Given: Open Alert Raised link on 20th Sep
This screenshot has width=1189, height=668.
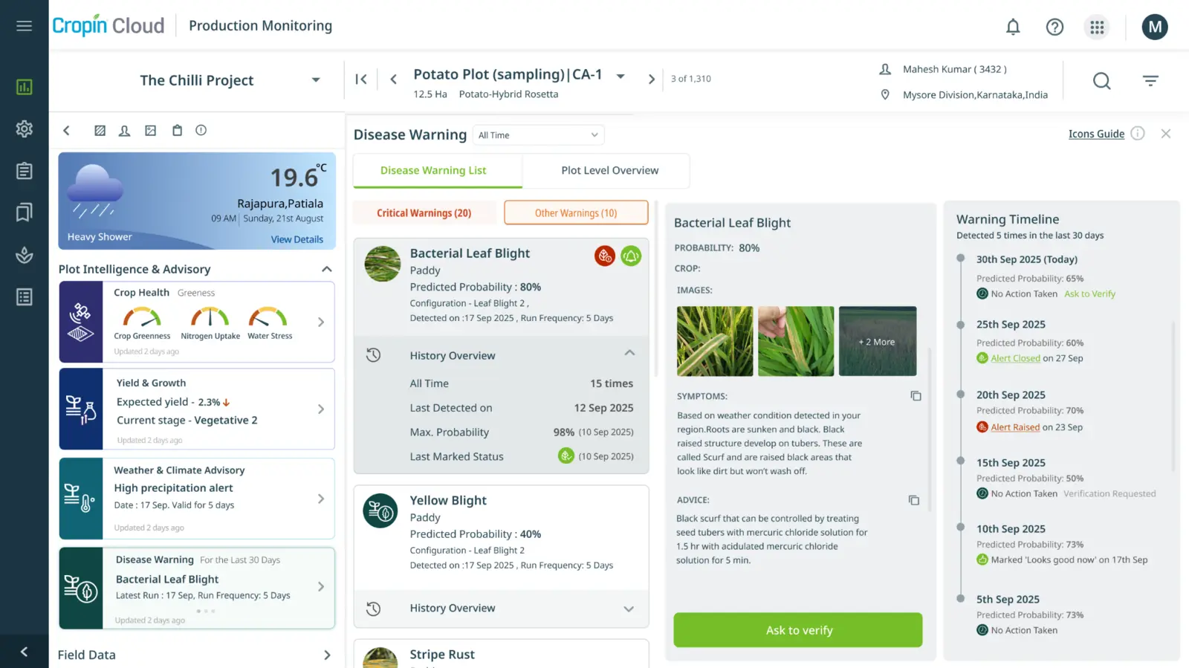Looking at the screenshot, I should point(1015,427).
